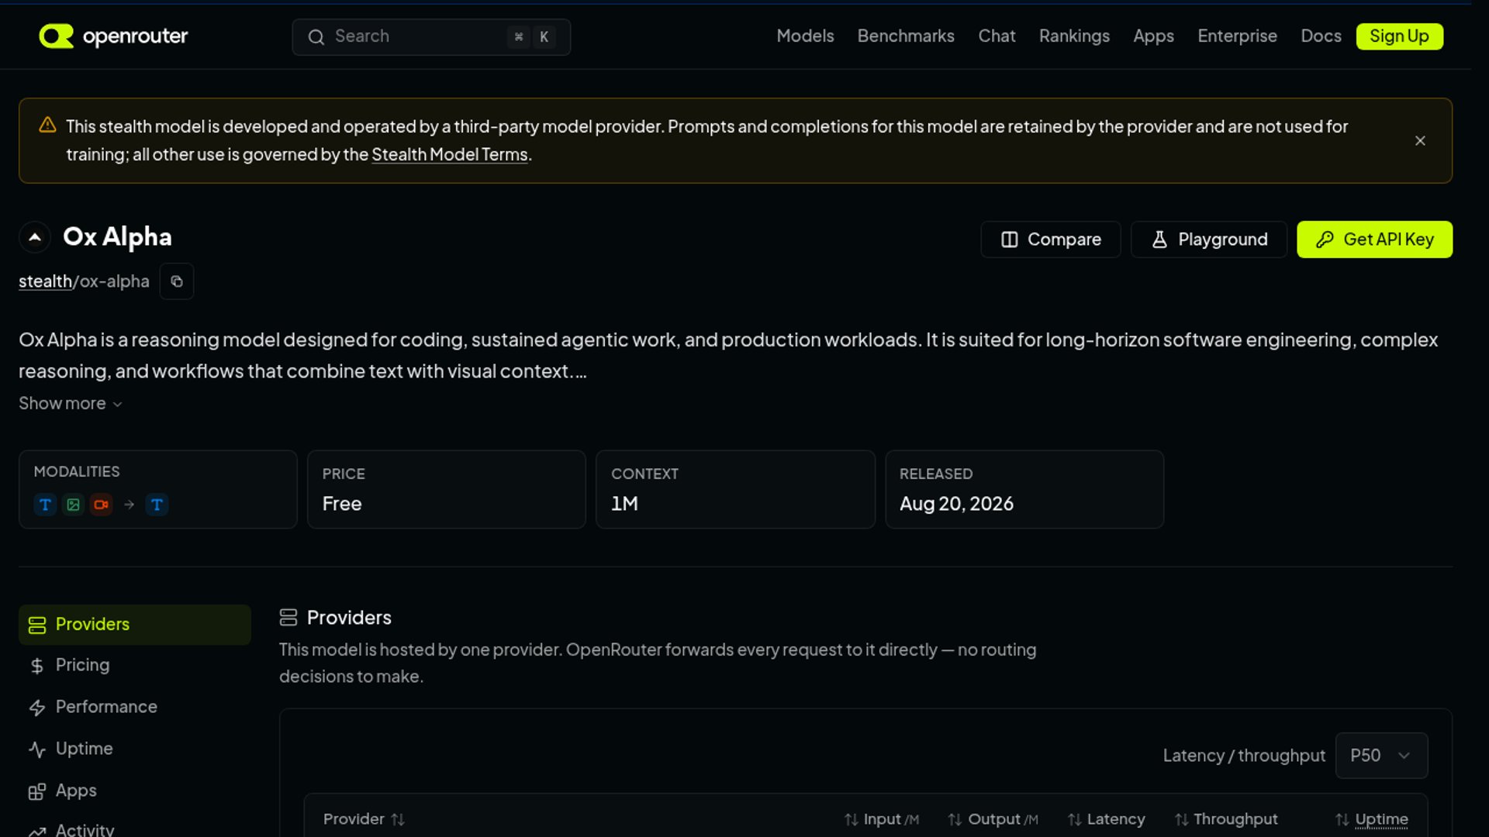Click the text output modality icon
This screenshot has height=837, width=1489.
157,505
